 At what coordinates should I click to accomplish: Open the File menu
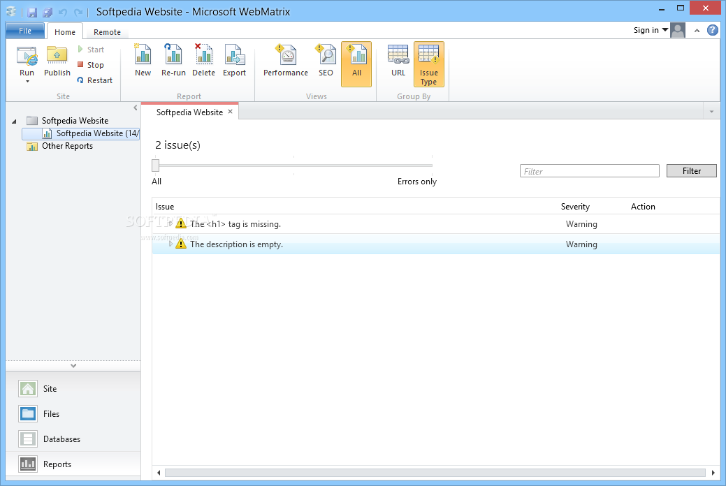[x=25, y=31]
